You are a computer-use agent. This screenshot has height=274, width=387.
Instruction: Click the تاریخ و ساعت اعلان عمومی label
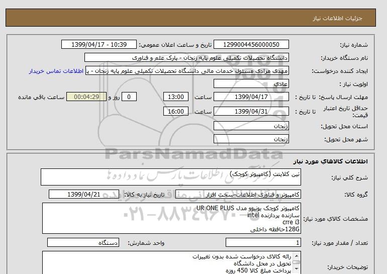pyautogui.click(x=175, y=45)
